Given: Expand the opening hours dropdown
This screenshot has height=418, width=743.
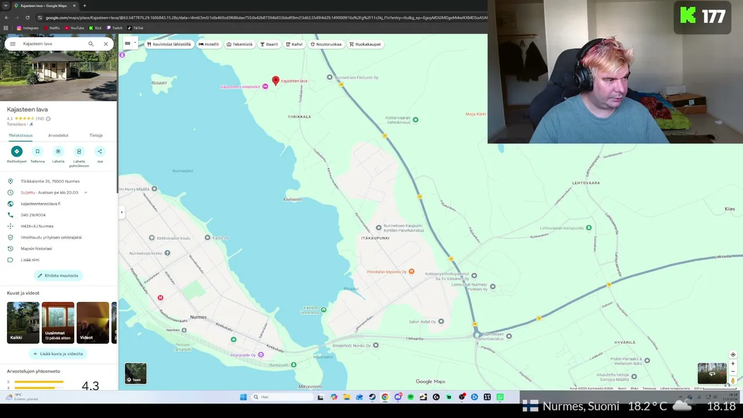Looking at the screenshot, I should [x=85, y=193].
